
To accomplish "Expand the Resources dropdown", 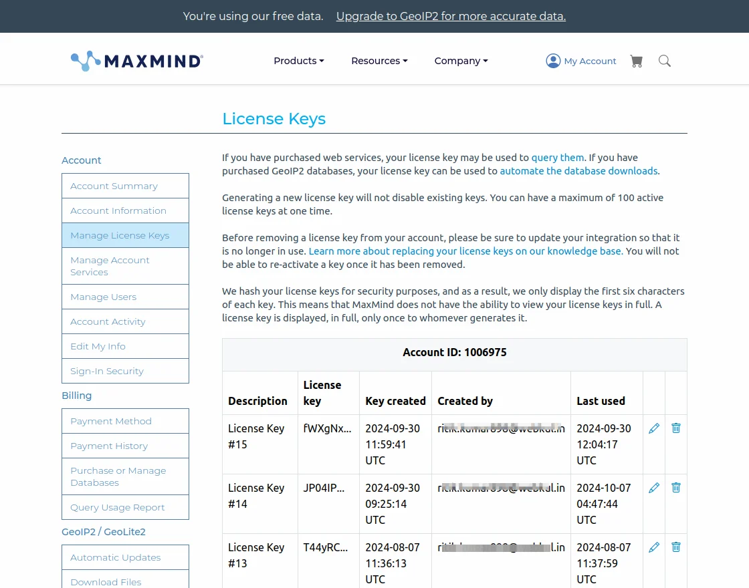I will click(379, 61).
